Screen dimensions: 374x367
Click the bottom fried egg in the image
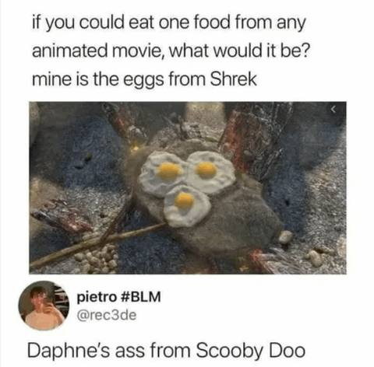click(x=186, y=205)
